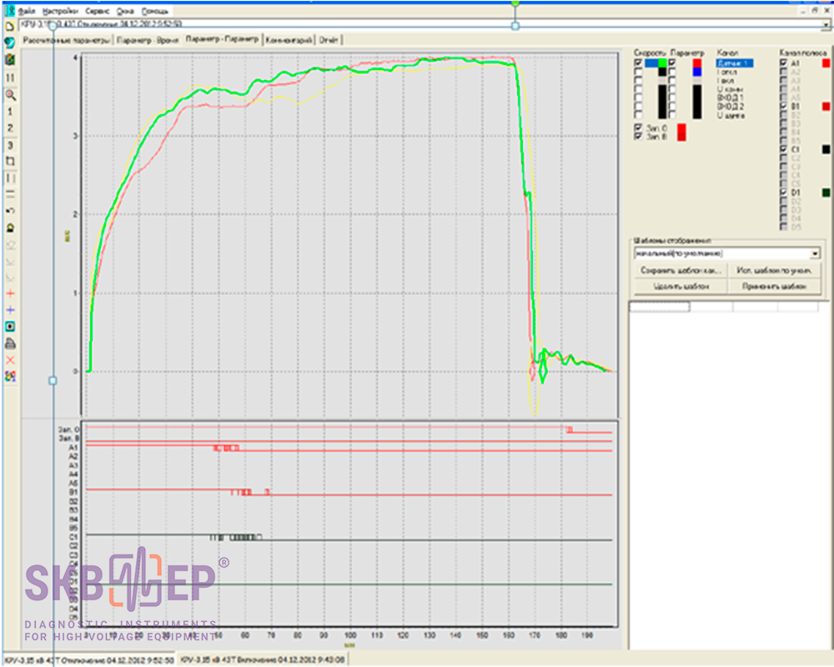Uncheck the C1 pole channel checkbox
This screenshot has height=667, width=834.
(x=783, y=149)
